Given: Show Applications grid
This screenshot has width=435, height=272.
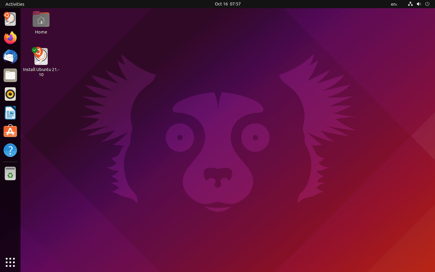Looking at the screenshot, I should 10,262.
